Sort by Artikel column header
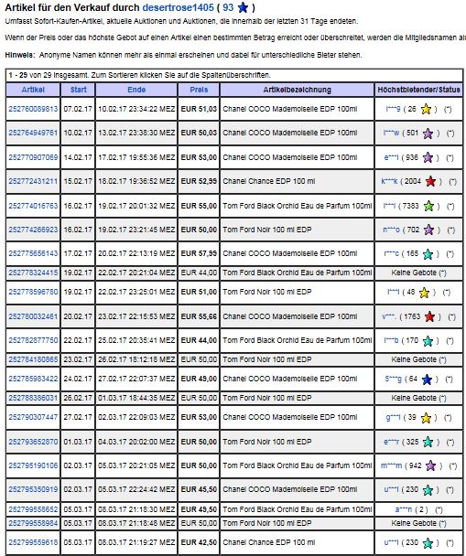Viewport: 466px width, 556px height. coord(33,90)
